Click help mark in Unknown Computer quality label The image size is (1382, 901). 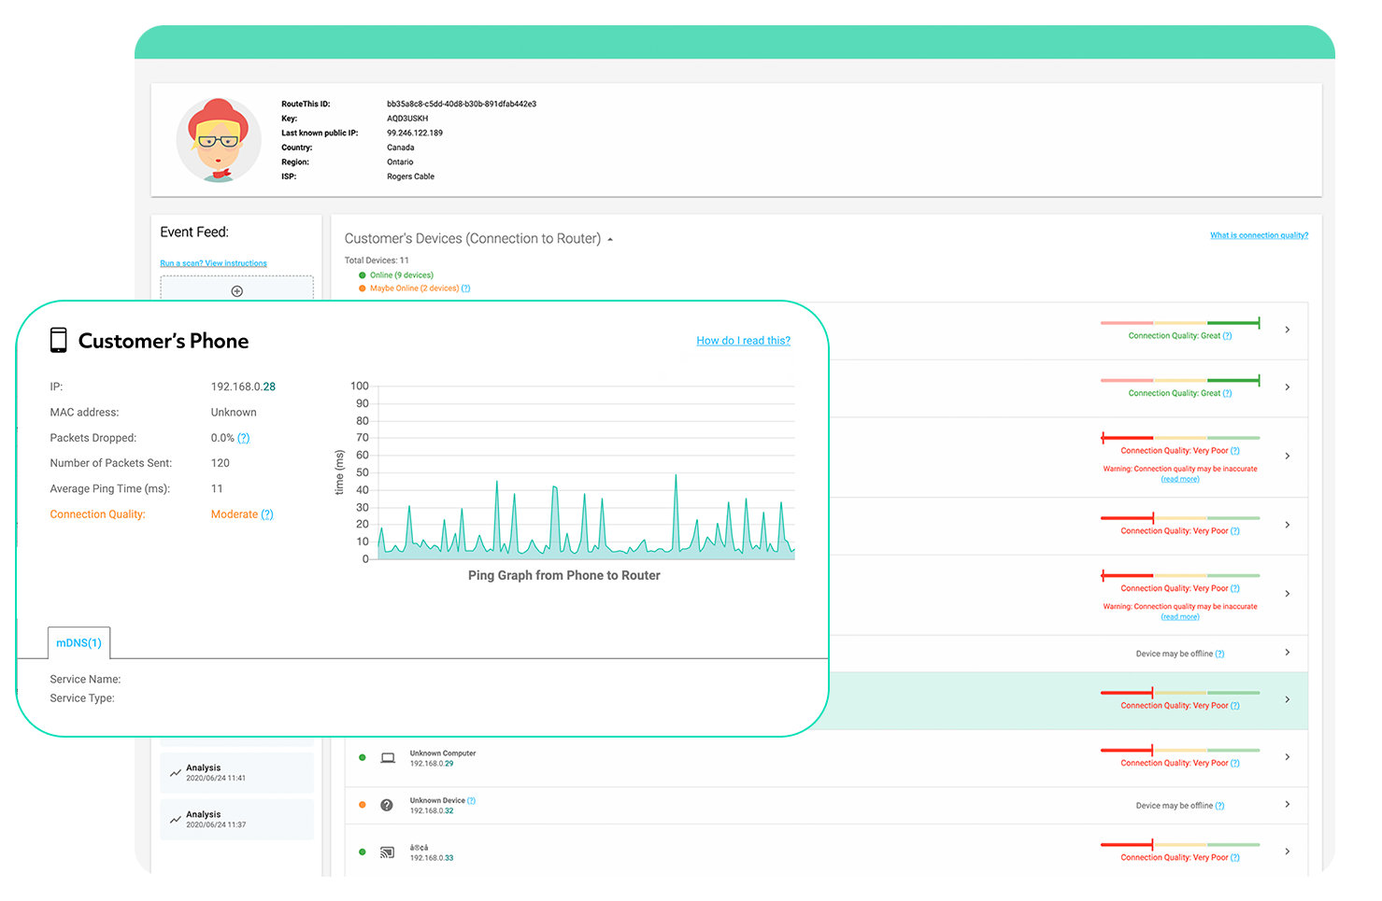pos(1235,764)
